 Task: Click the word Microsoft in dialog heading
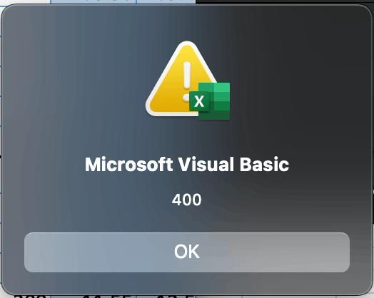(128, 165)
